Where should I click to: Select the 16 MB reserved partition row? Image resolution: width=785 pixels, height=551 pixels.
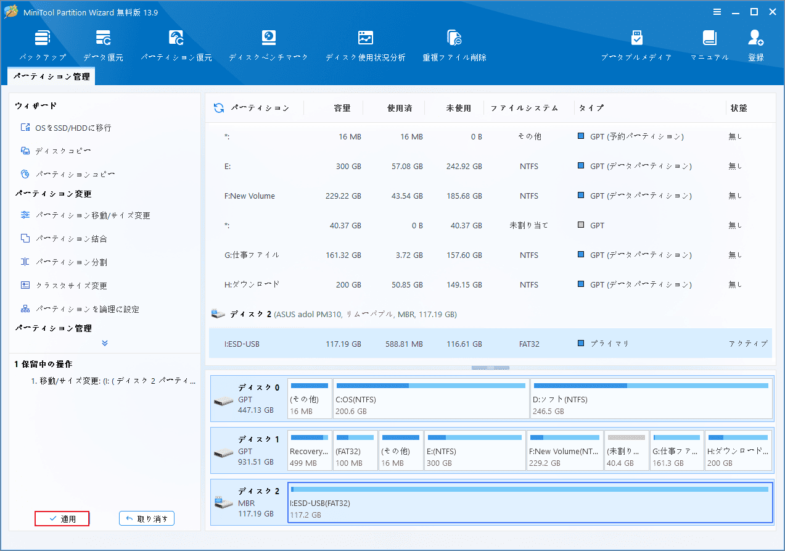(490, 136)
